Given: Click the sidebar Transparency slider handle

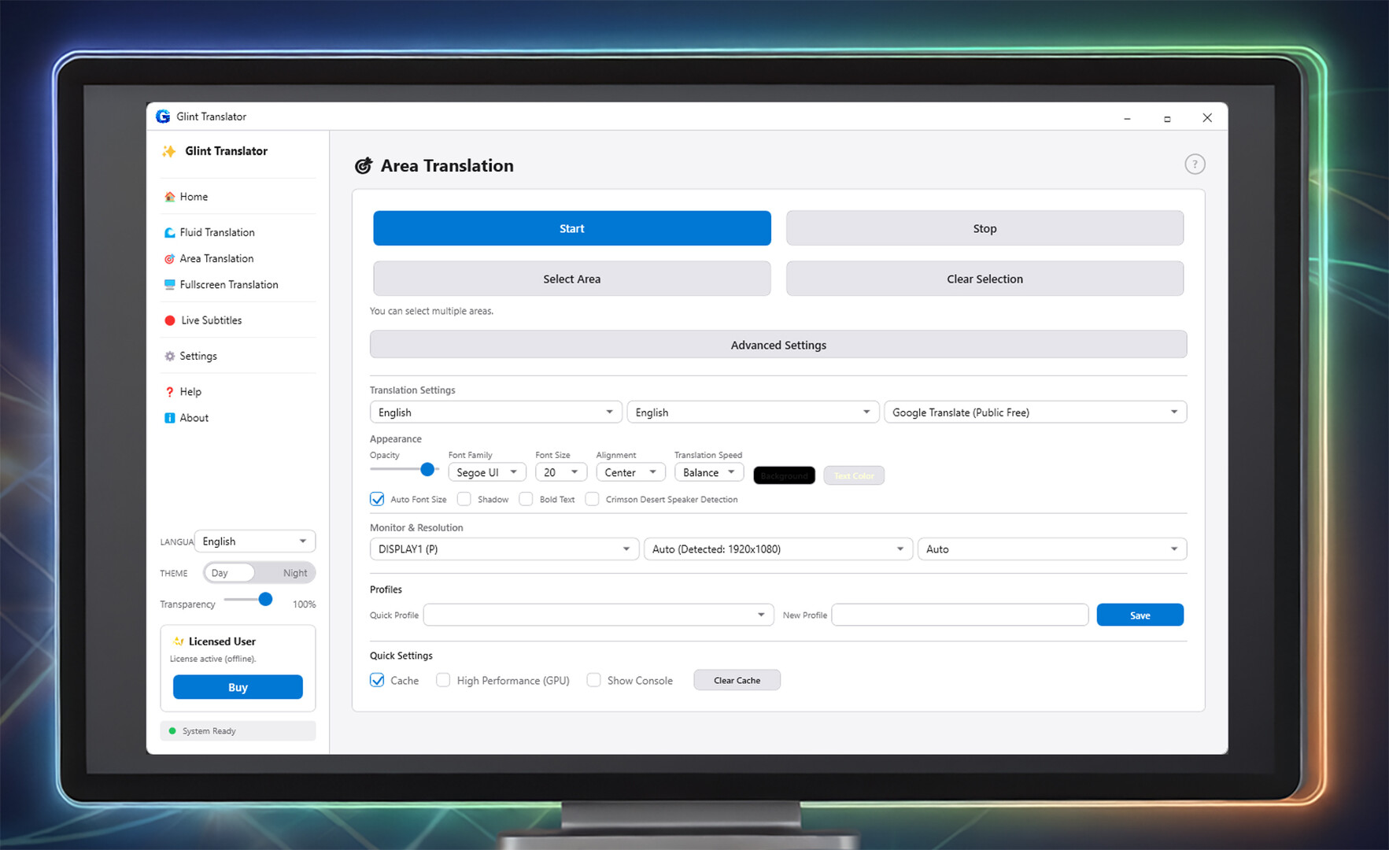Looking at the screenshot, I should (266, 600).
